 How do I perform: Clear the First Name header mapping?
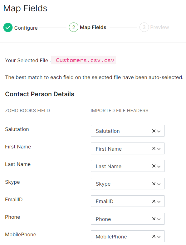pyautogui.click(x=154, y=148)
